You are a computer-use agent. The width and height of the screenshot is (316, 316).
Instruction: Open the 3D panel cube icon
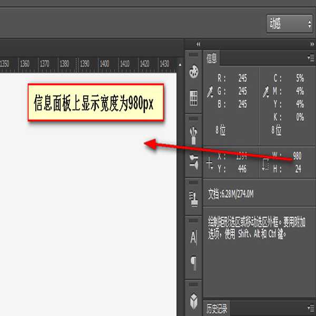coord(194,301)
